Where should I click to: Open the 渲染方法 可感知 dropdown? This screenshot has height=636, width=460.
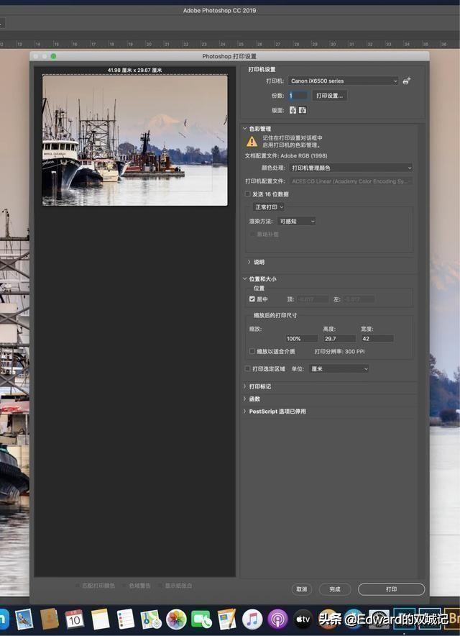297,221
